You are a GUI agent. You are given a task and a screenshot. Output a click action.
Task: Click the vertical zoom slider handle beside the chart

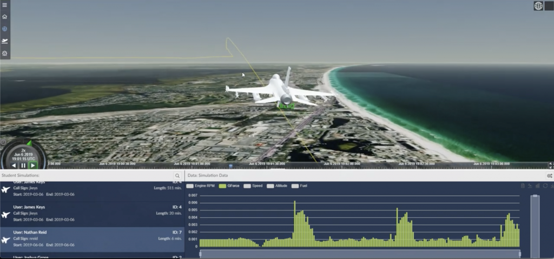(x=535, y=196)
